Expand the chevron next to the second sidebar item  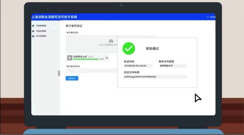click(x=56, y=31)
